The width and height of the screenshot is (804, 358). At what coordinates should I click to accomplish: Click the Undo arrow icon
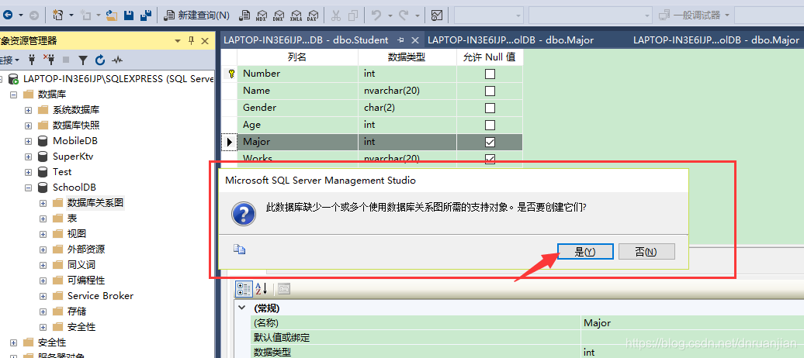(x=377, y=15)
